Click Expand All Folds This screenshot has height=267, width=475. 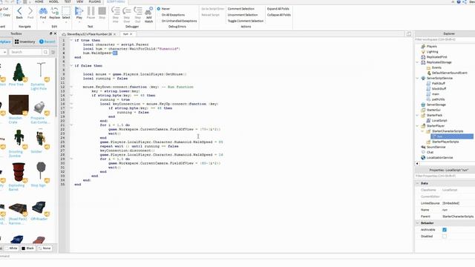pyautogui.click(x=278, y=9)
